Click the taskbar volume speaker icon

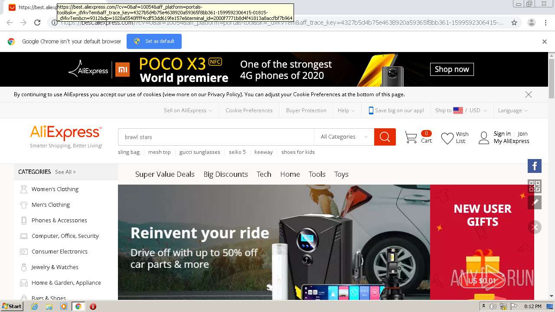click(493, 306)
